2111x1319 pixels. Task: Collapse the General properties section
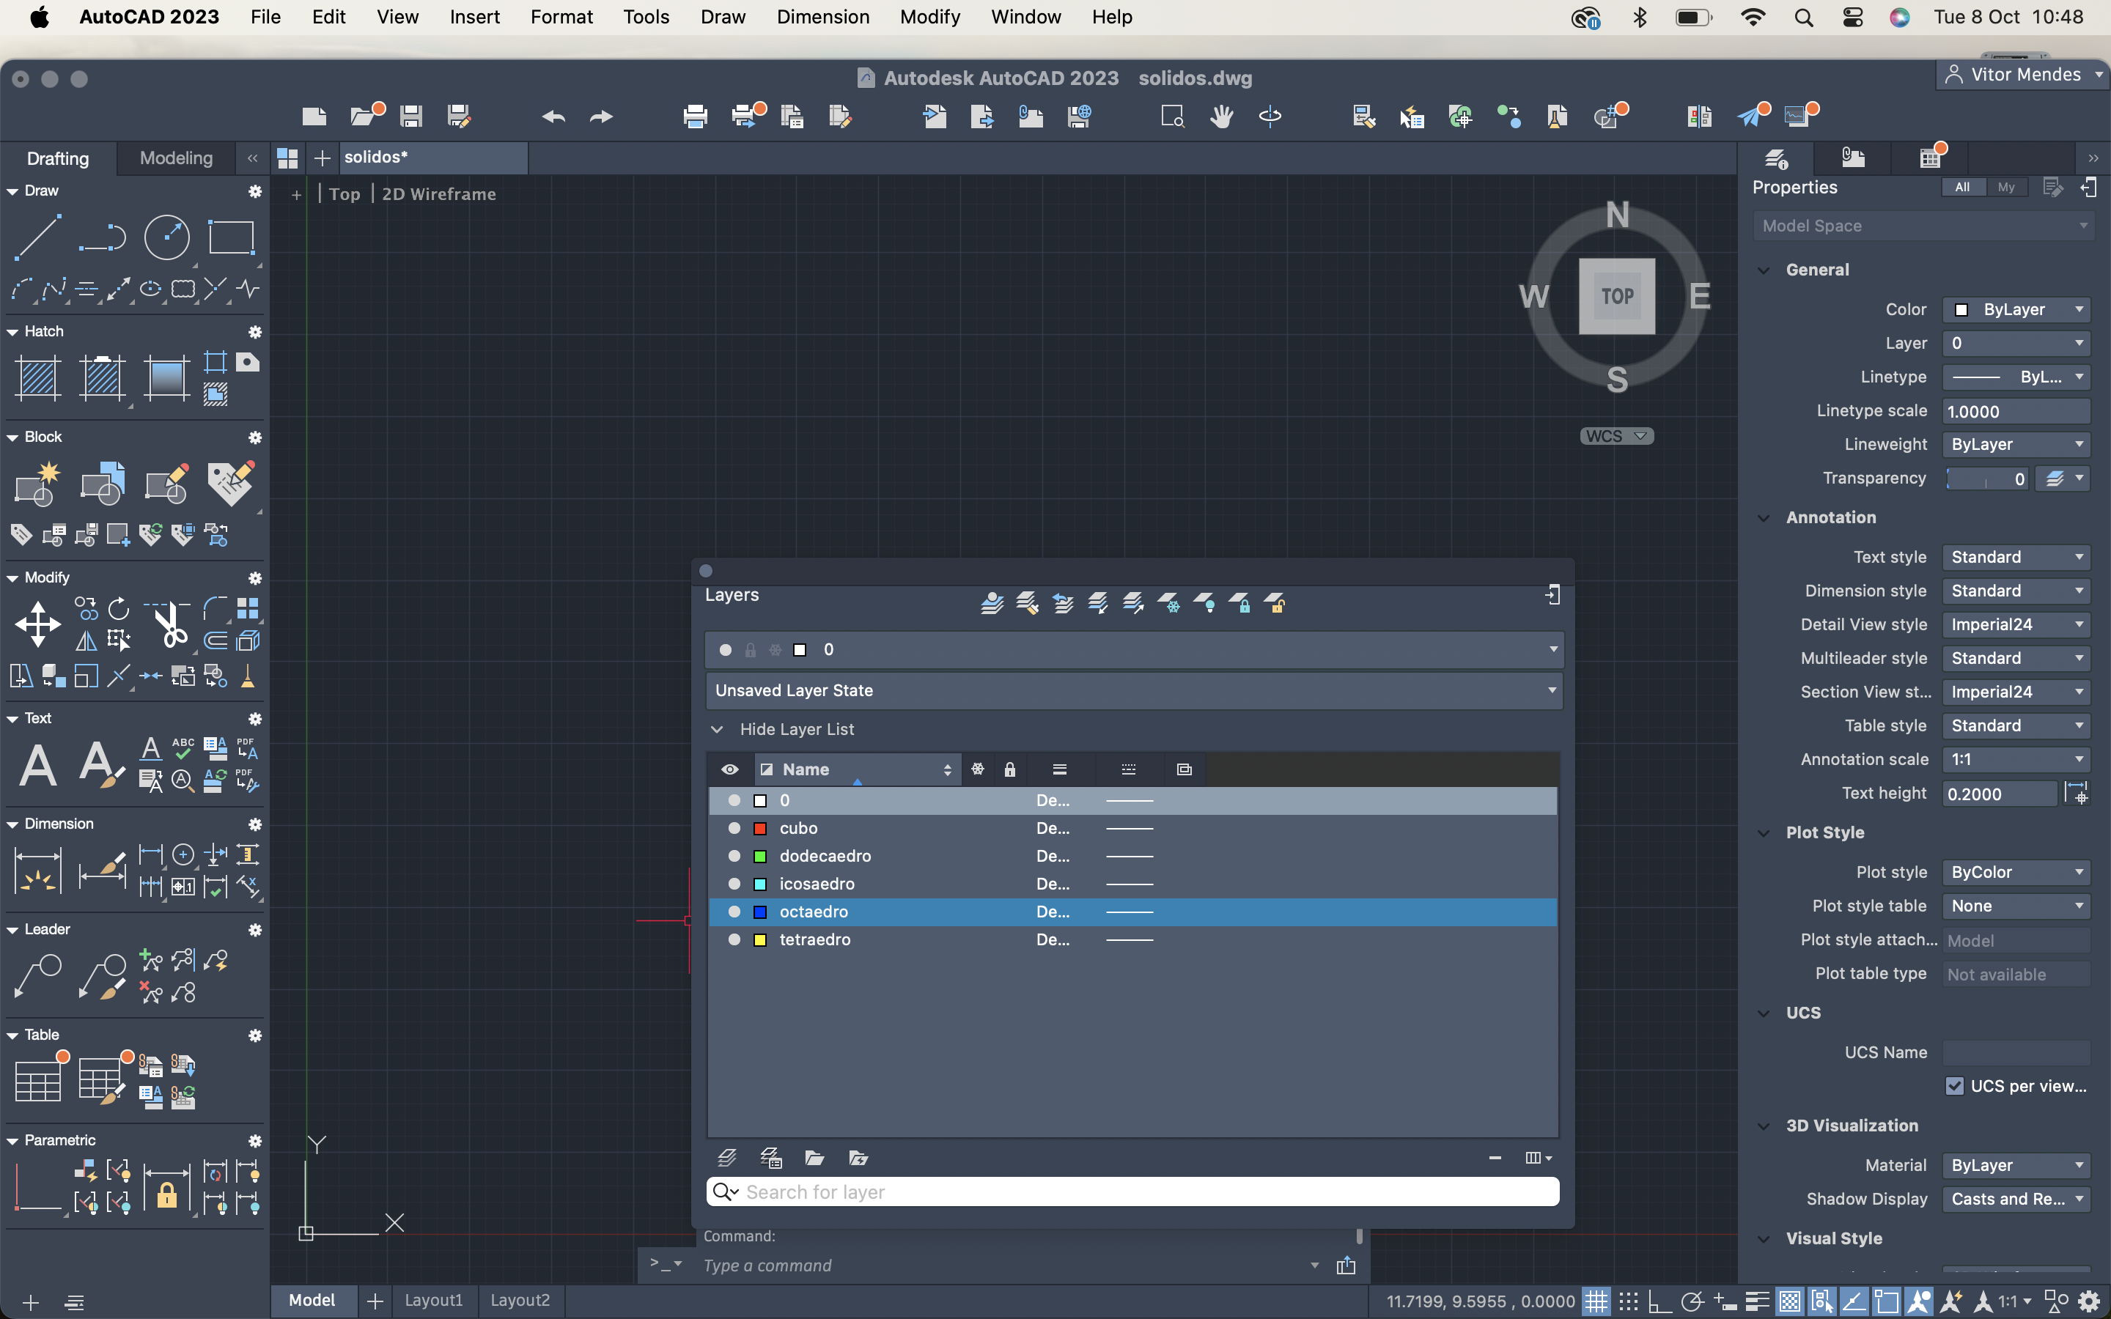point(1764,270)
